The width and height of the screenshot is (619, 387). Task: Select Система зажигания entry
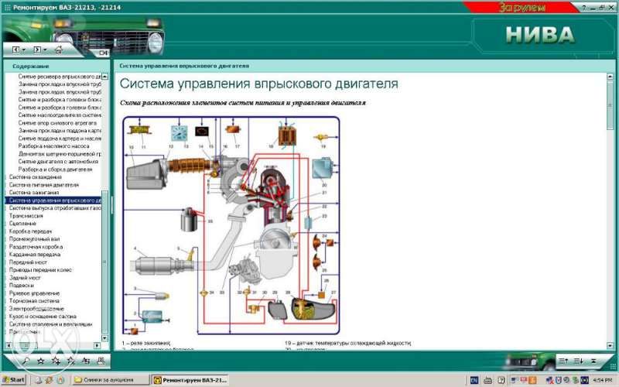coord(33,192)
